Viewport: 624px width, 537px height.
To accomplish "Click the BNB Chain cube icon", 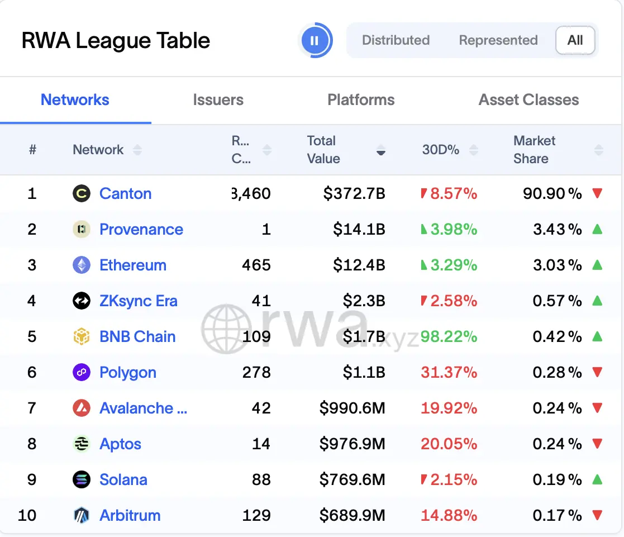I will tap(82, 337).
